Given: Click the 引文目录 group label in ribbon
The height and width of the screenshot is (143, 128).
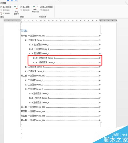Looking at the screenshot, I should coord(43,17).
